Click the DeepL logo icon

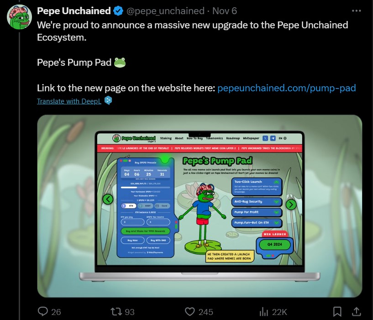(108, 100)
